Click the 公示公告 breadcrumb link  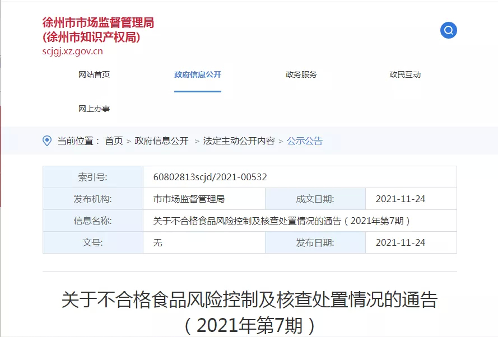point(305,141)
